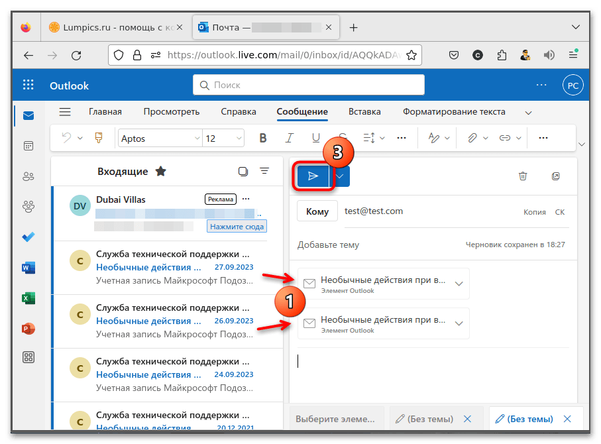The height and width of the screenshot is (444, 601).
Task: Open draft in new window icon
Action: [x=556, y=176]
